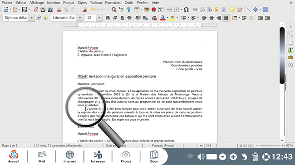Expand the font size dropdown
295x165 pixels.
coord(99,18)
